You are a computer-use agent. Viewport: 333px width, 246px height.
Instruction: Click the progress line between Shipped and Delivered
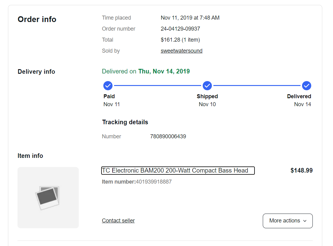[x=257, y=86]
